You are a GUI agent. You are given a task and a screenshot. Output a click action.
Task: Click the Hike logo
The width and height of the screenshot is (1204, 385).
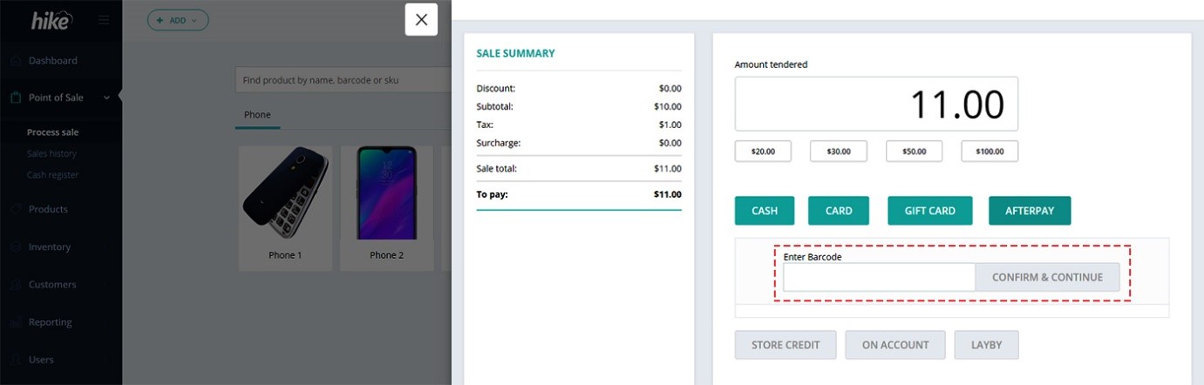[51, 21]
